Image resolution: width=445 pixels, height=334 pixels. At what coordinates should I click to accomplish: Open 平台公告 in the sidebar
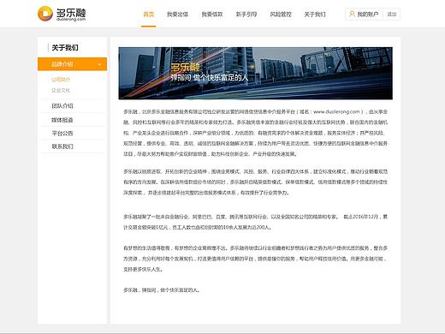pos(62,134)
